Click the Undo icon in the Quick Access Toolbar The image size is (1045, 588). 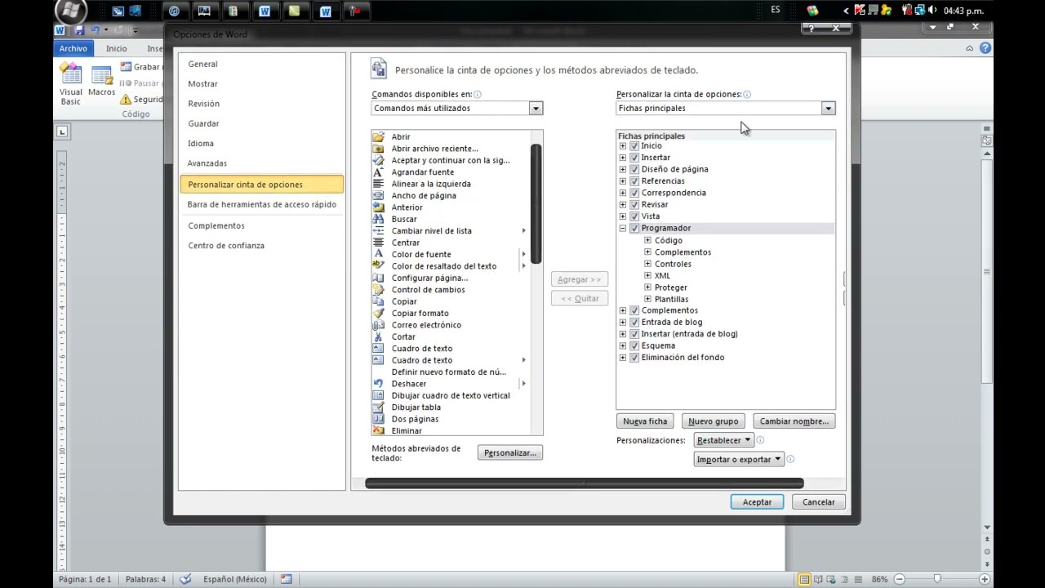(x=96, y=30)
